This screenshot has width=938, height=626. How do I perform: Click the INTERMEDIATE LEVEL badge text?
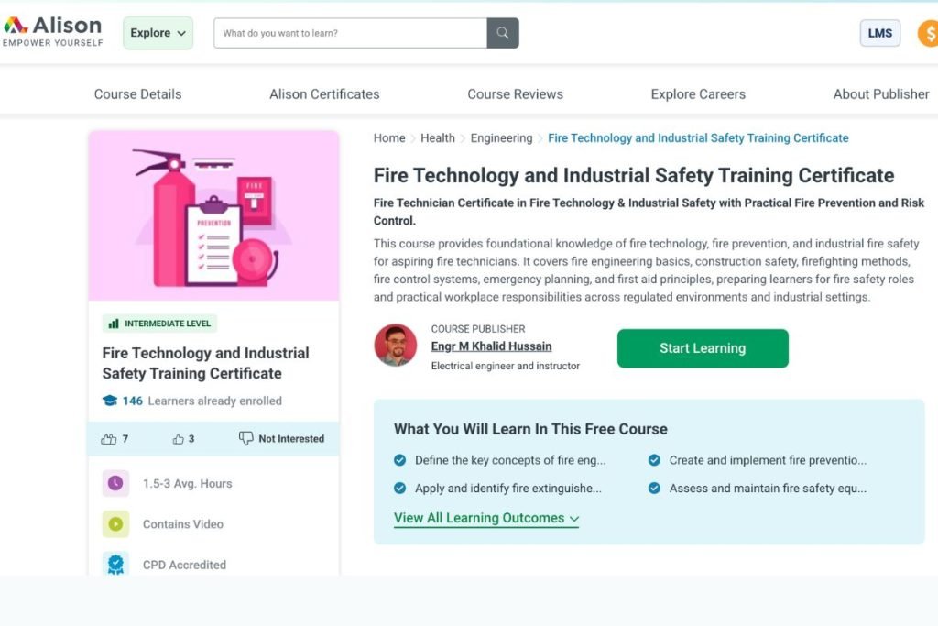tap(168, 324)
